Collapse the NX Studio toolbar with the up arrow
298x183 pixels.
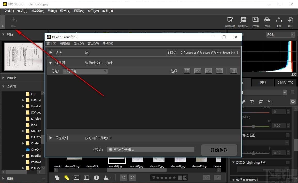coord(3,26)
